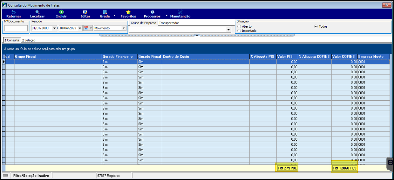Click Incluir to add a record
Image resolution: width=394 pixels, height=180 pixels.
pos(61,14)
